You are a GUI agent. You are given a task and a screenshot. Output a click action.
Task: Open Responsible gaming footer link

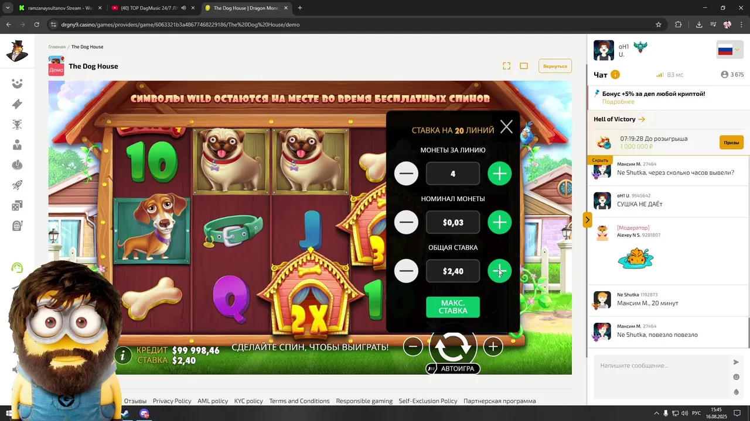click(364, 401)
